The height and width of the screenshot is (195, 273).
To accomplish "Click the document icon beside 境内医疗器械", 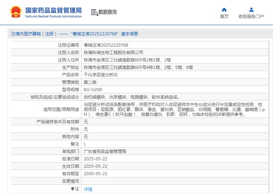I will [13, 34].
